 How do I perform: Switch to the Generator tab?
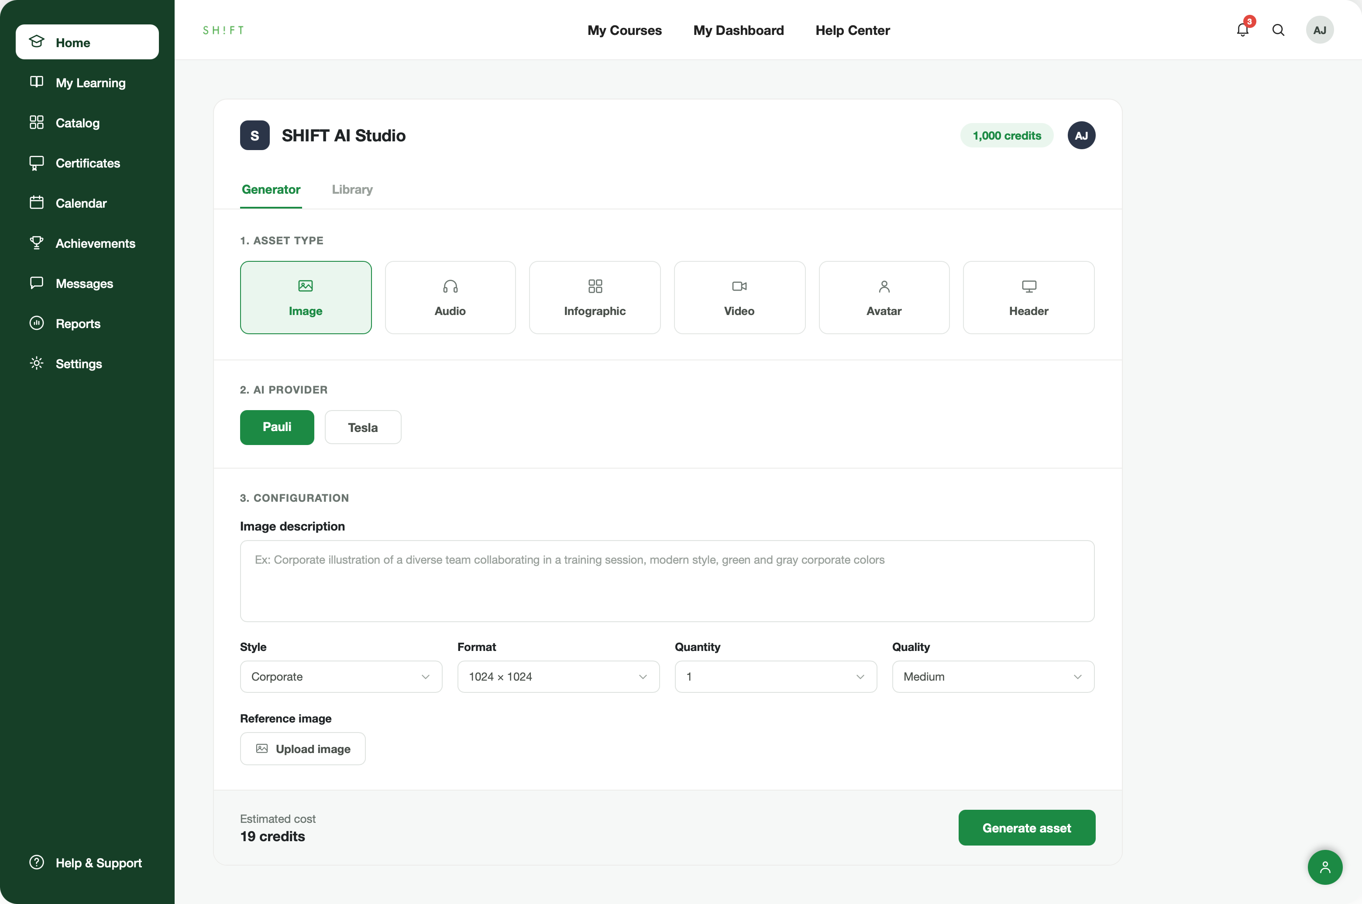tap(271, 189)
